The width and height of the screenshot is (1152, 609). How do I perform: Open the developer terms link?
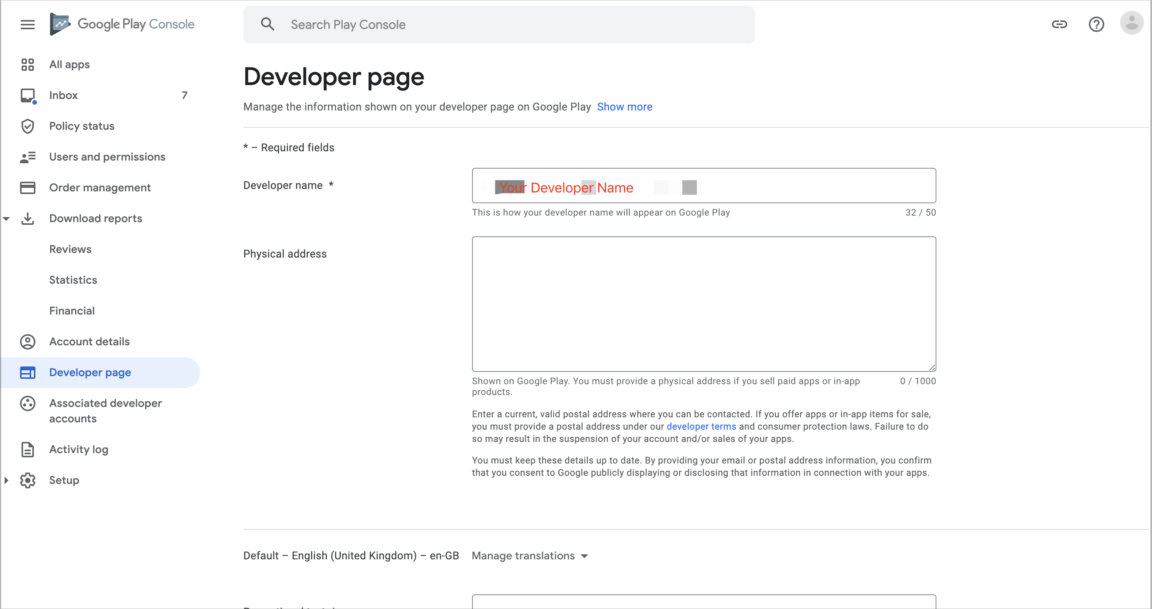coord(701,427)
